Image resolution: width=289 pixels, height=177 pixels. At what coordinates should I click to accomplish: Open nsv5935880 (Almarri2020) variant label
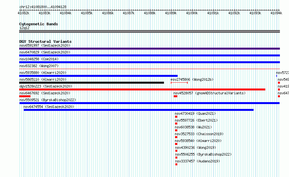point(43,73)
